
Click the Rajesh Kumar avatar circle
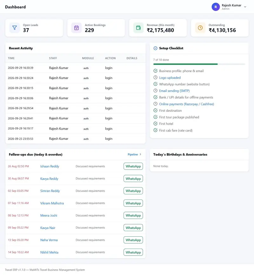[x=216, y=7]
